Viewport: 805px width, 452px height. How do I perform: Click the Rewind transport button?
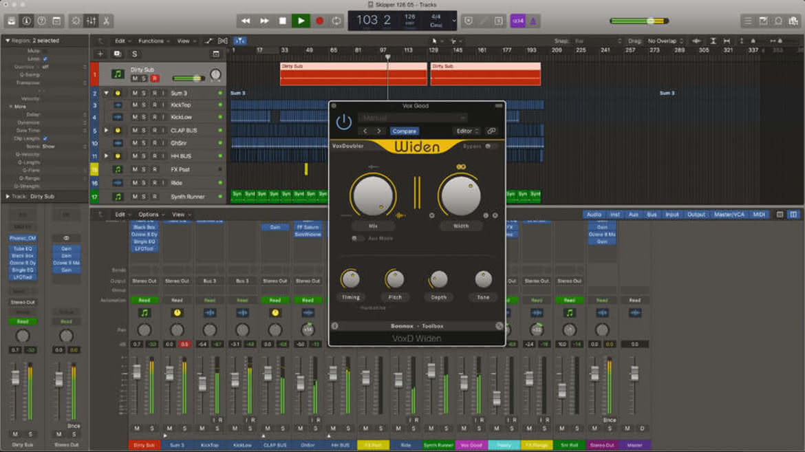(x=246, y=21)
